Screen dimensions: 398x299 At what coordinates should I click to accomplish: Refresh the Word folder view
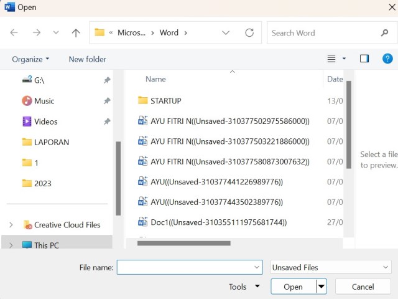tap(249, 32)
